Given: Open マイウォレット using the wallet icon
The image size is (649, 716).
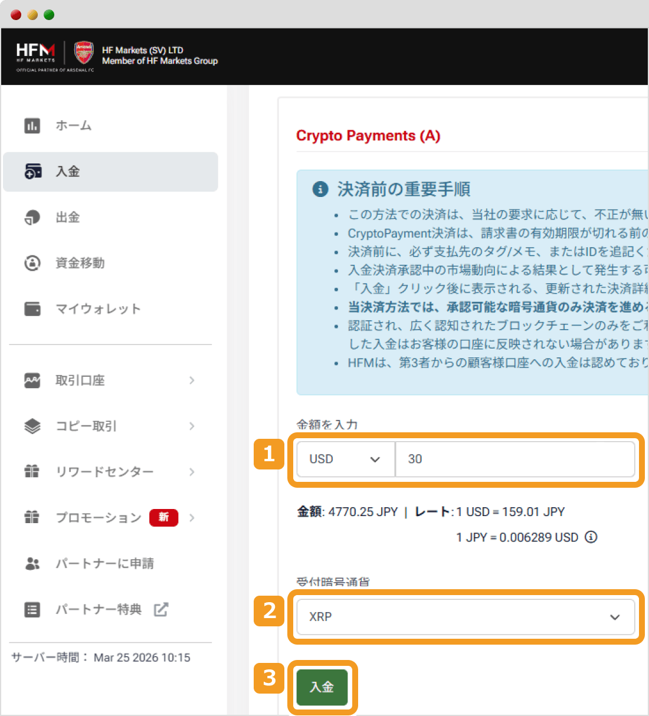Looking at the screenshot, I should point(32,308).
